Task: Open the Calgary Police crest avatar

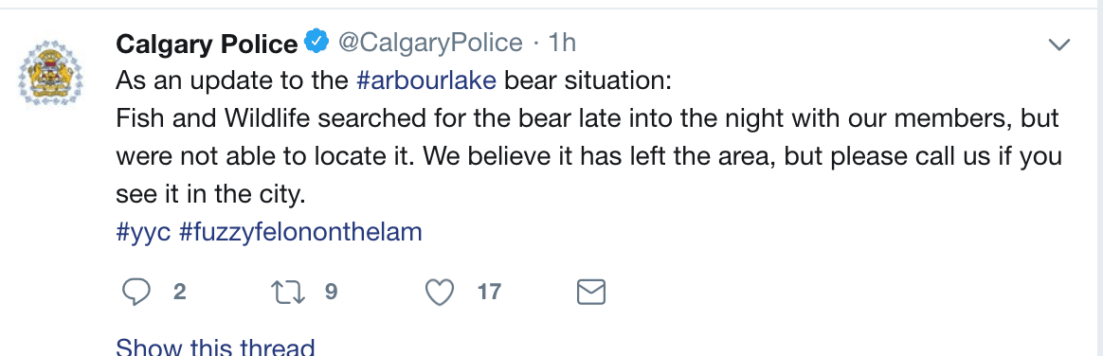Action: pos(50,73)
